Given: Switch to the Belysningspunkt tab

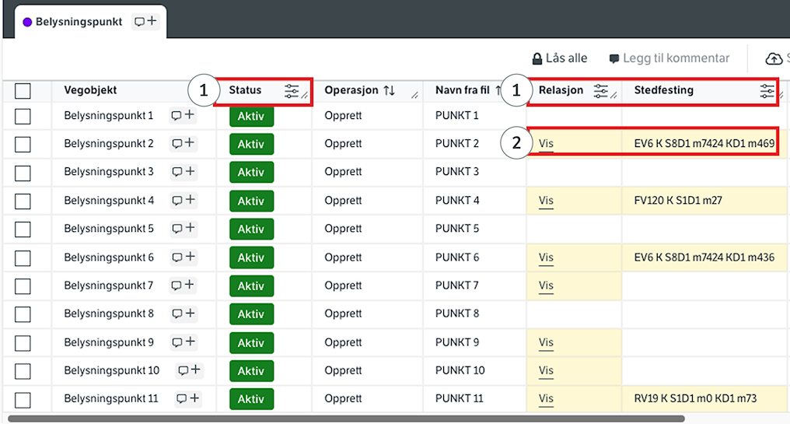Looking at the screenshot, I should pyautogui.click(x=78, y=22).
